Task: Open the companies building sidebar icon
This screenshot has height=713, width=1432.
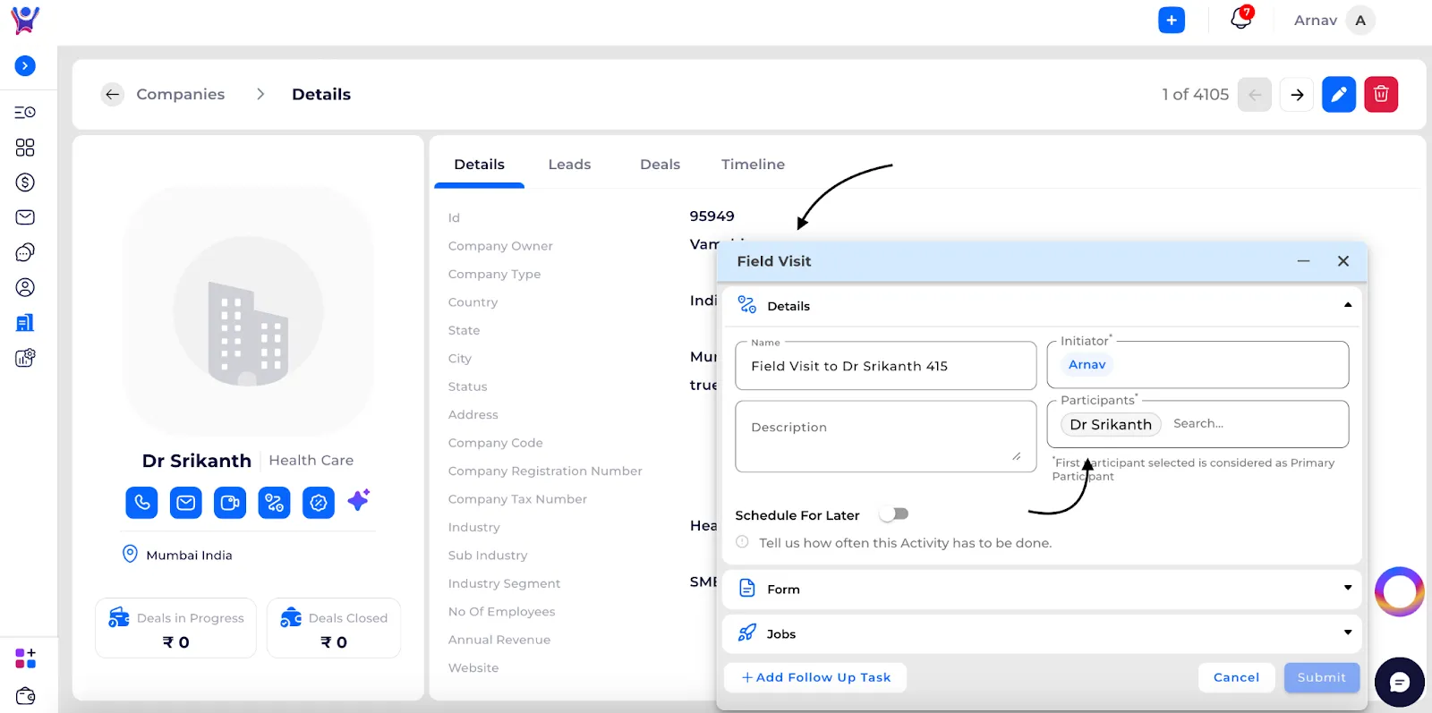Action: (x=25, y=322)
